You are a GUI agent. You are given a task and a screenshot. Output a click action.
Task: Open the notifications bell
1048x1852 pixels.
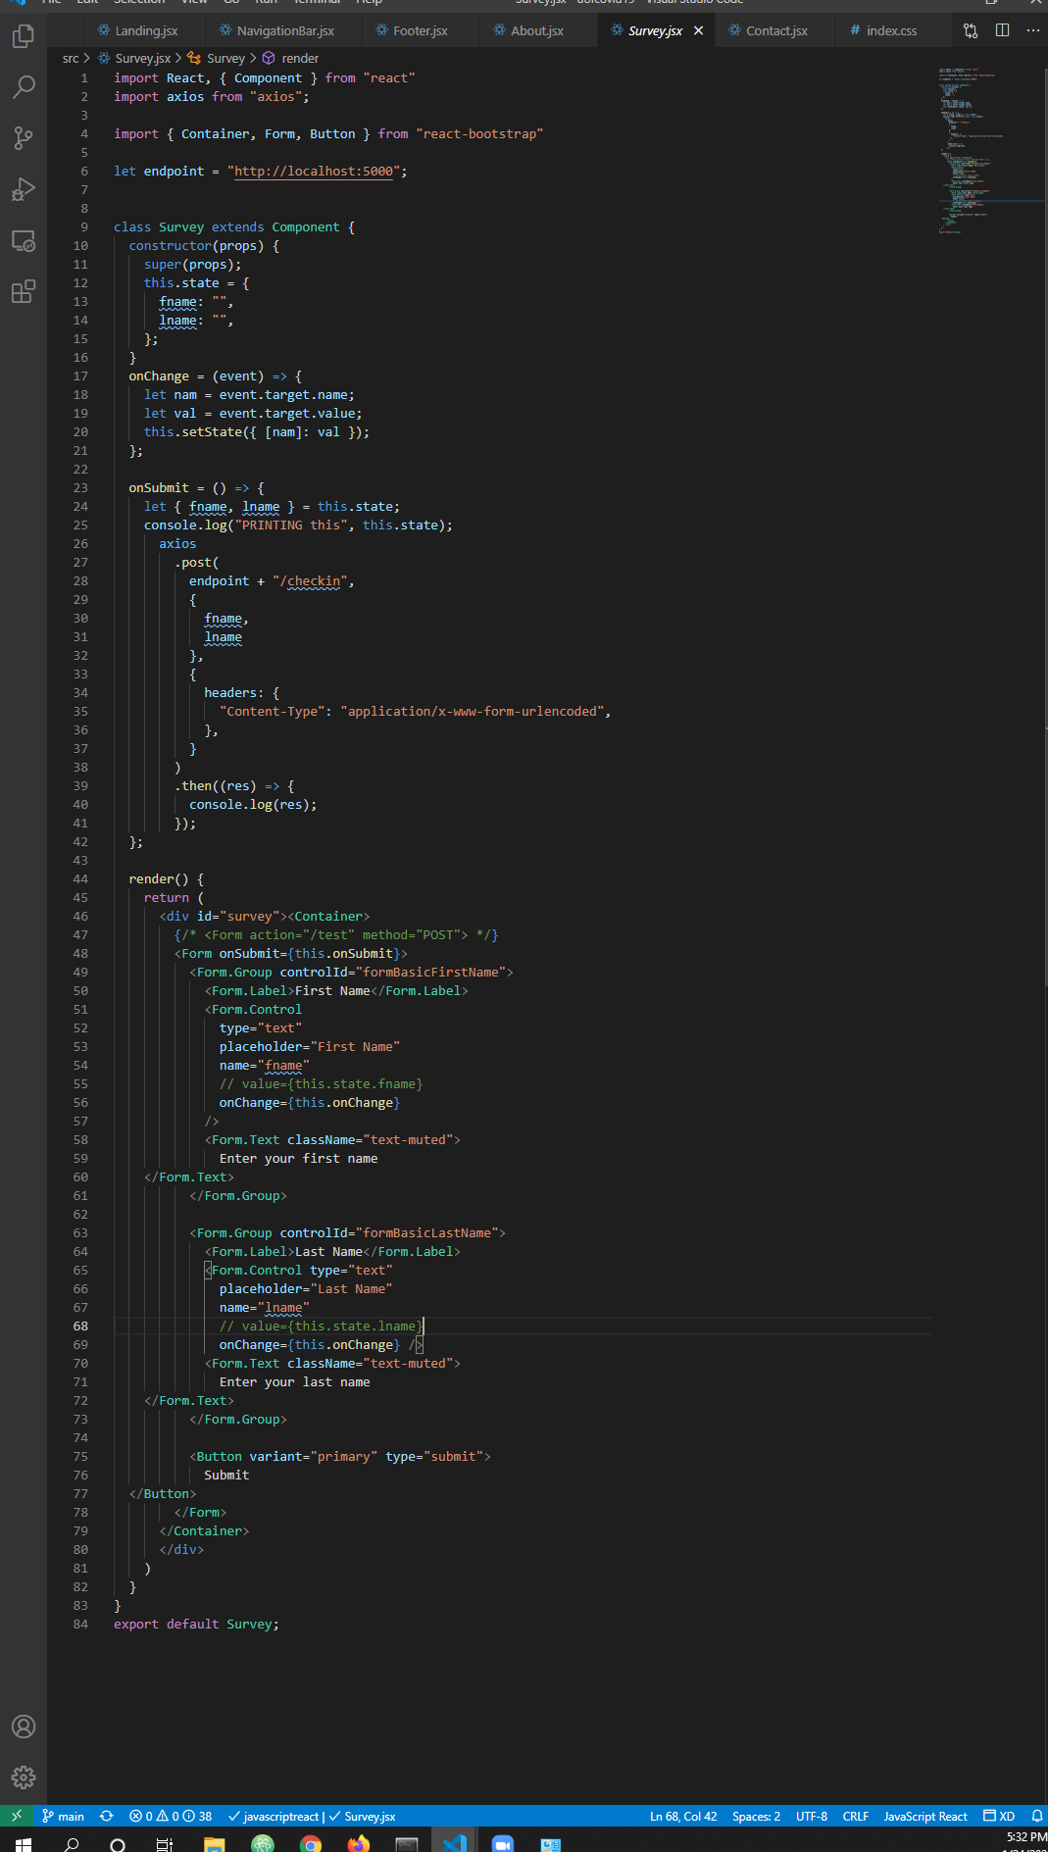tap(1036, 1816)
